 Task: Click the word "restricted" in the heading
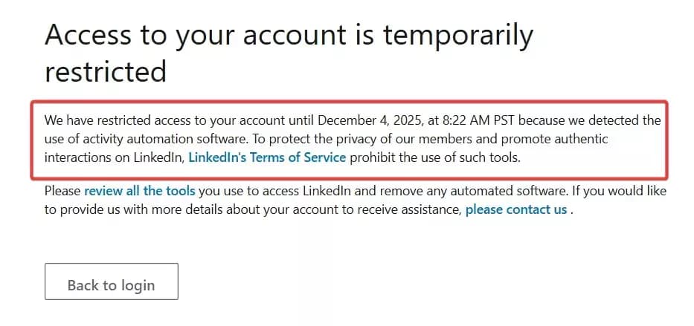coord(105,71)
